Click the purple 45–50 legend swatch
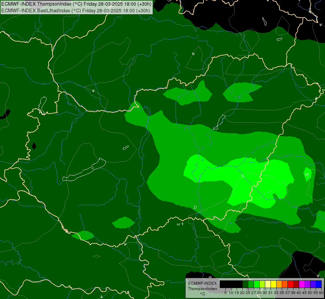 tap(307, 284)
